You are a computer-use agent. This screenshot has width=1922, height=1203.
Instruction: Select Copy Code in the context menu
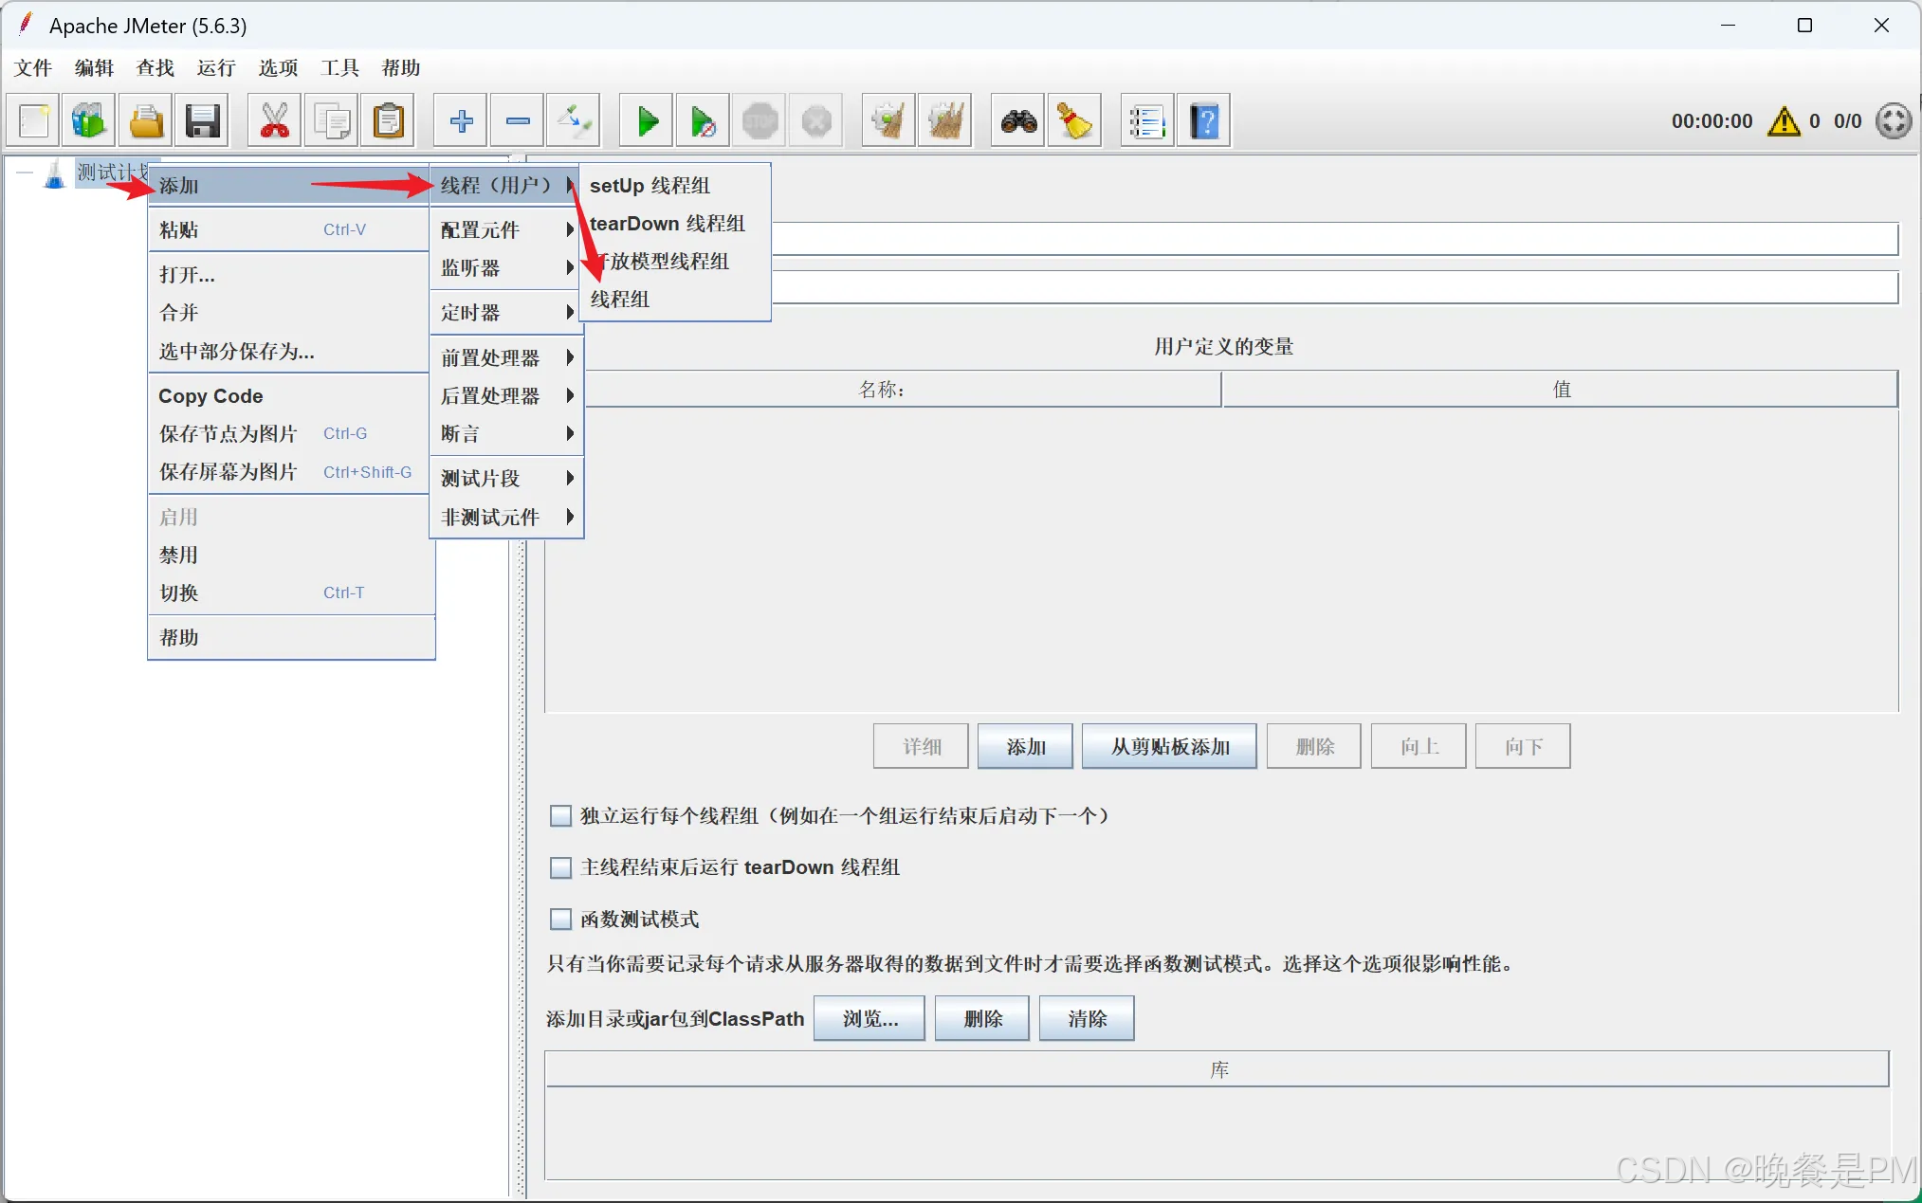tap(289, 396)
